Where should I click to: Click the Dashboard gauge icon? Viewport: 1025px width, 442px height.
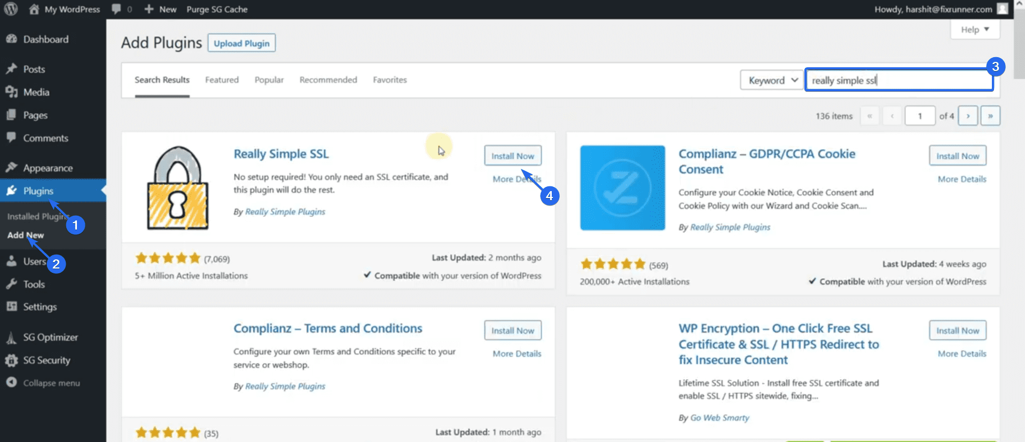[x=11, y=39]
